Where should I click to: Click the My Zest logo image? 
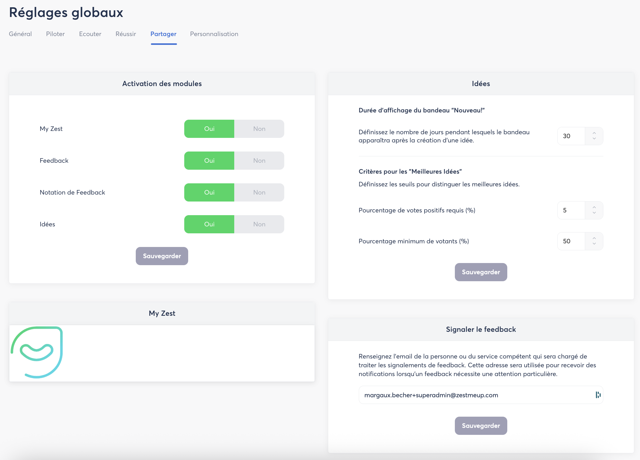pyautogui.click(x=37, y=352)
